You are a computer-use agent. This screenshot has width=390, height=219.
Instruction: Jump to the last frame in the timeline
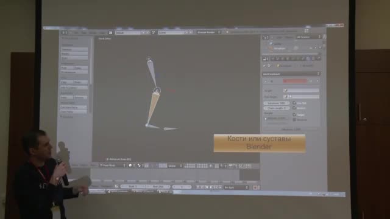click(221, 187)
